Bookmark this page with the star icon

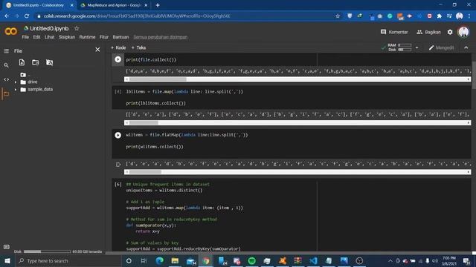(x=338, y=16)
